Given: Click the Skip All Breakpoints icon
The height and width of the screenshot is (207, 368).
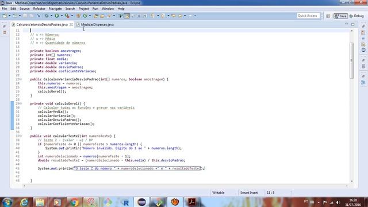Looking at the screenshot, I should (x=39, y=16).
